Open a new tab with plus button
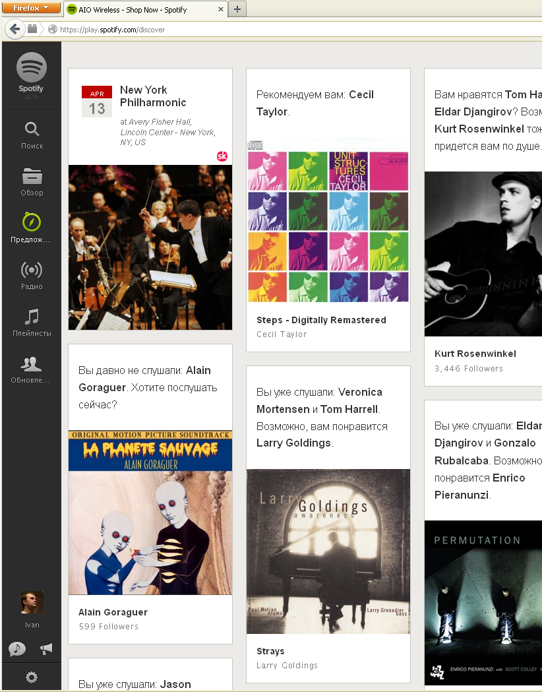Screen dimensions: 542x692 click(x=237, y=9)
